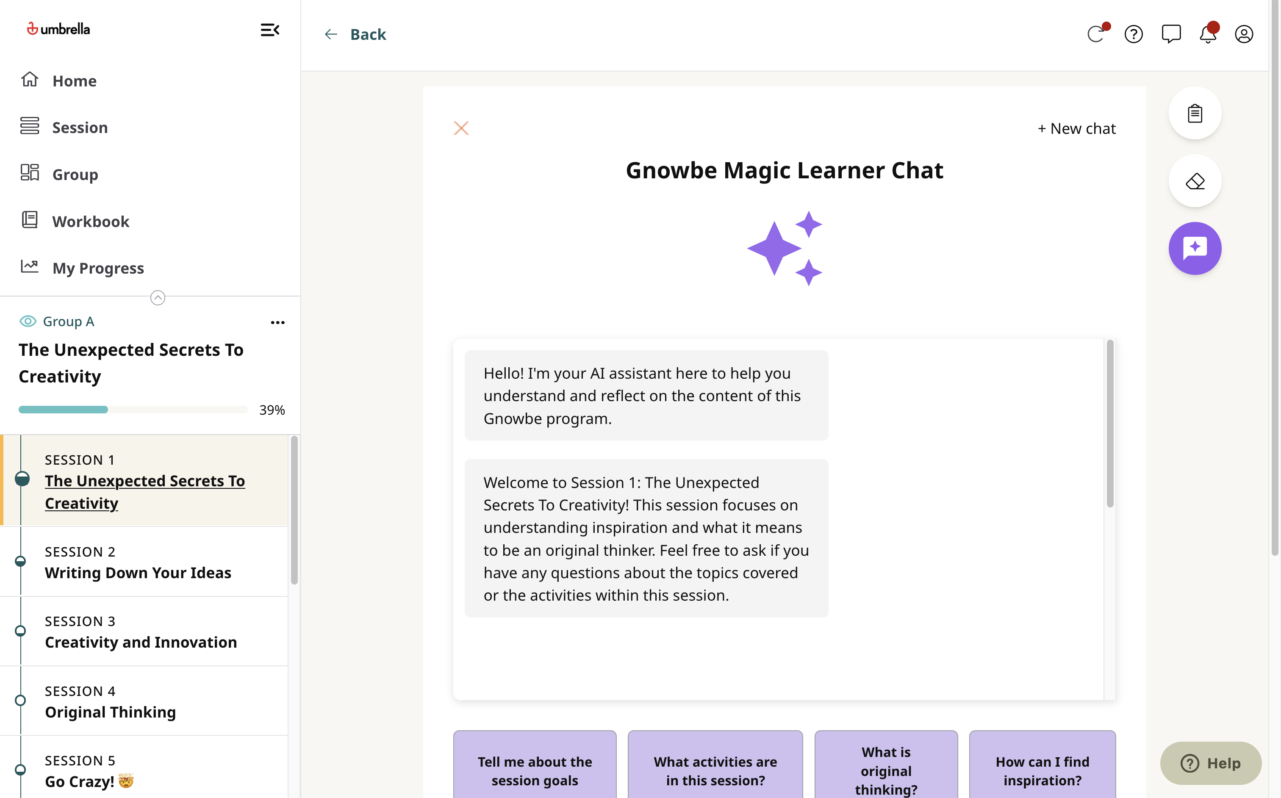Click the Group A label
Image resolution: width=1281 pixels, height=798 pixels.
click(69, 321)
